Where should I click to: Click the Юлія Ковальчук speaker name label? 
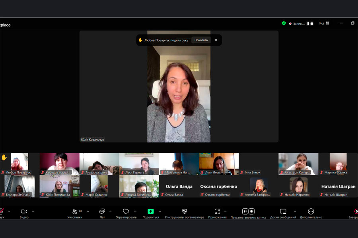[x=92, y=140]
